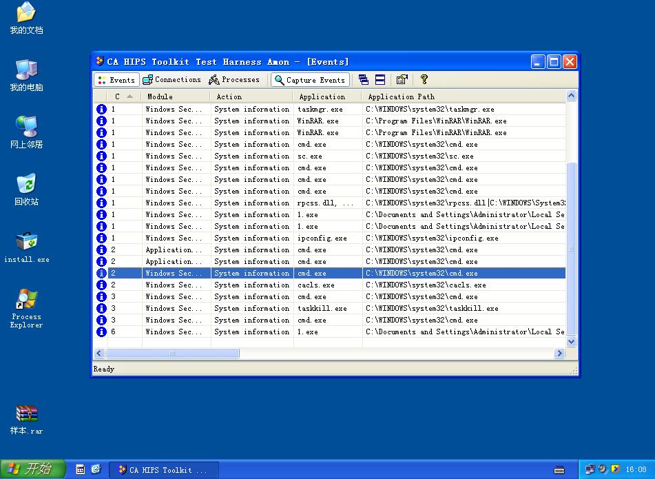
Task: Click path C:\WINDOWS\system32\taskmgr.exe
Action: (x=430, y=109)
